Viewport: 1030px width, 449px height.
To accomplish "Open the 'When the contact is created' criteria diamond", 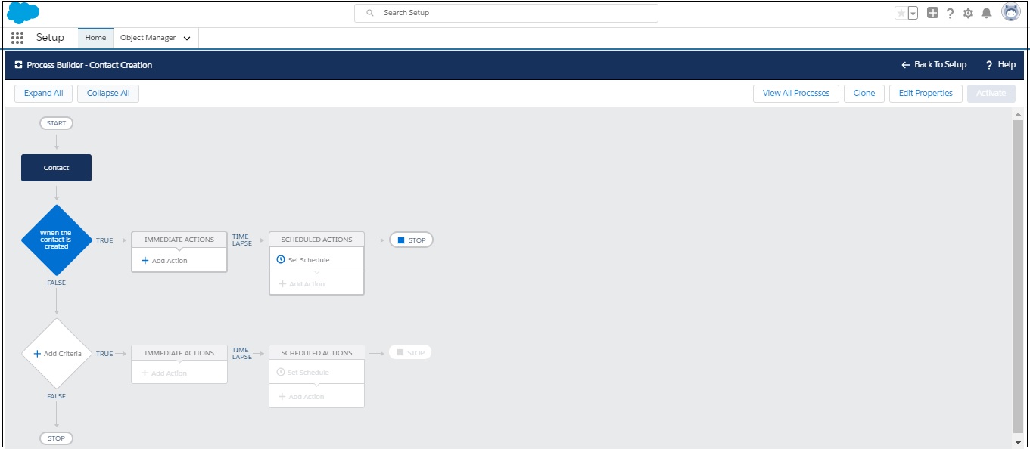I will click(56, 240).
